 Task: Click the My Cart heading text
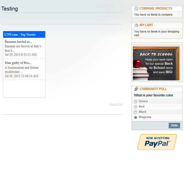(x=146, y=25)
